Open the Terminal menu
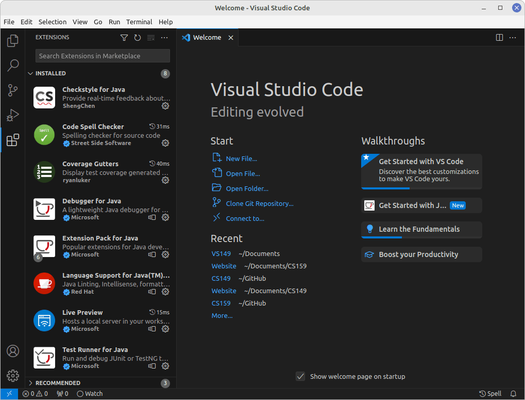Viewport: 525px width, 400px height. pyautogui.click(x=139, y=22)
